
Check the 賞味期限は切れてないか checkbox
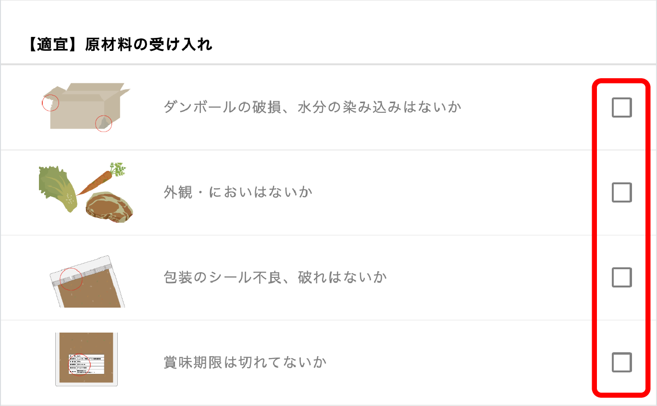click(x=622, y=361)
